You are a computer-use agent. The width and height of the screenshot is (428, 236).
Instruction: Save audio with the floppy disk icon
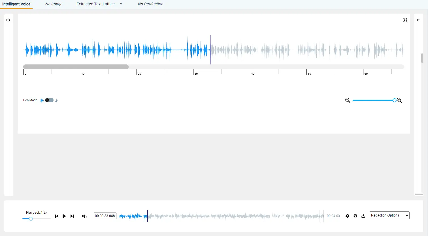(355, 216)
